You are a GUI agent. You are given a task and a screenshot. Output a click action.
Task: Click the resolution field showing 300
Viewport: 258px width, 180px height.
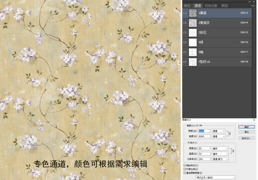[x=204, y=159]
